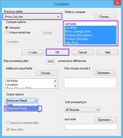123x138 pixels.
Task: Click the Cancel button
Action: tap(82, 52)
